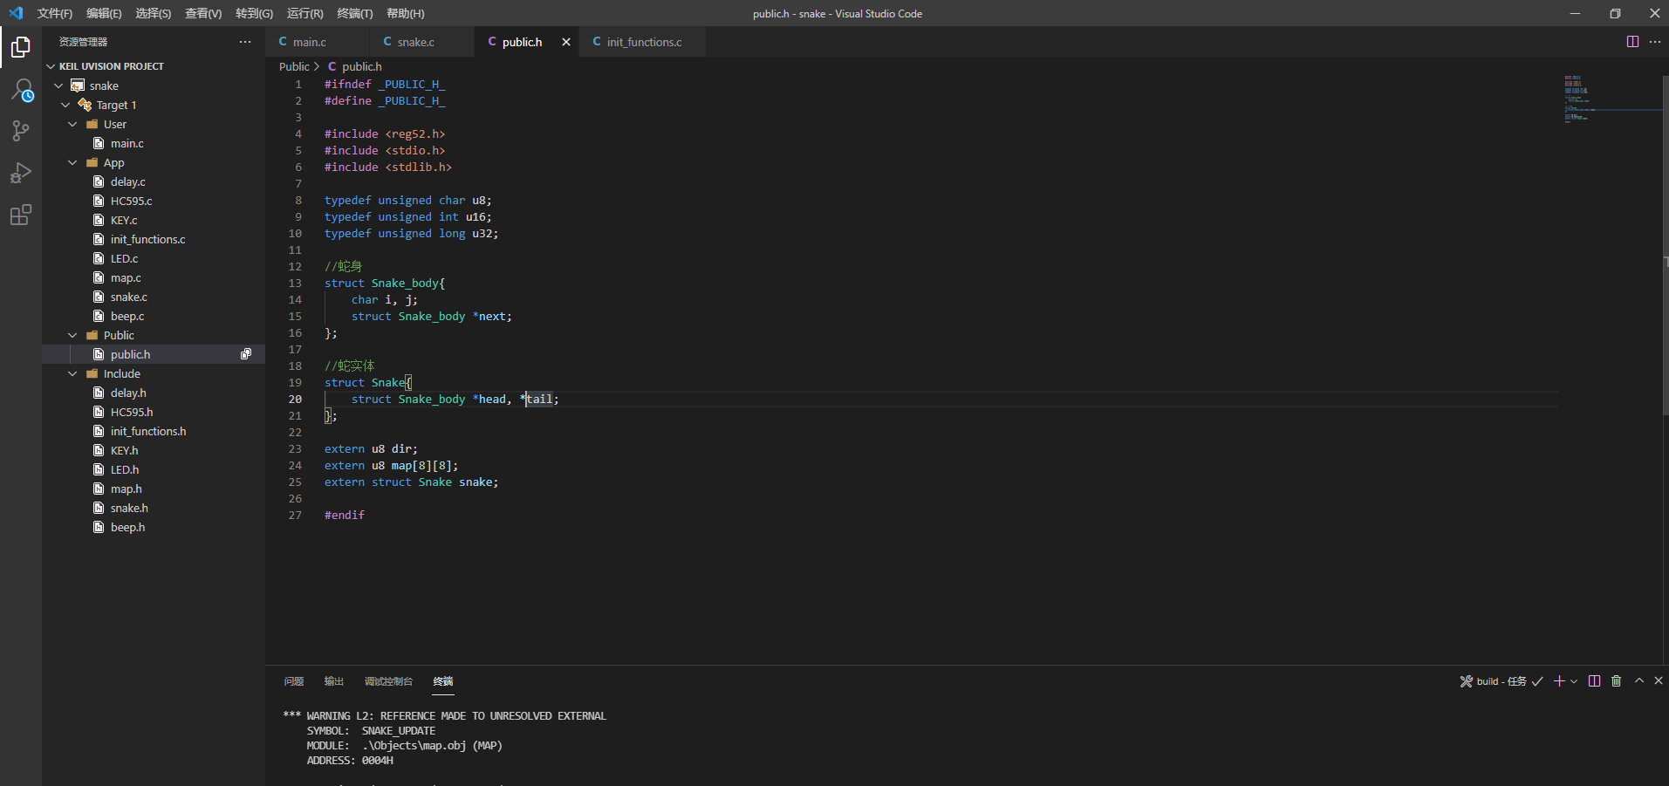Switch to the snake.c editor tab
This screenshot has width=1669, height=786.
coord(422,42)
